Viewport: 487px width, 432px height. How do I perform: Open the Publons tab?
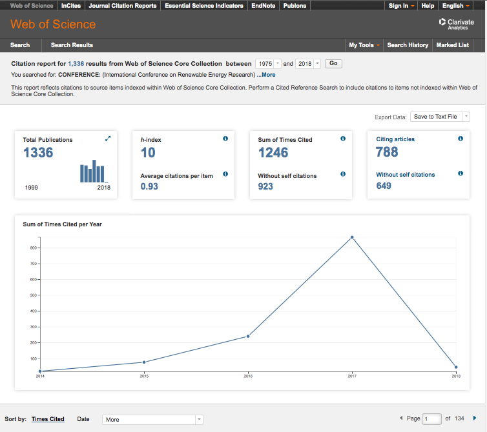[295, 6]
